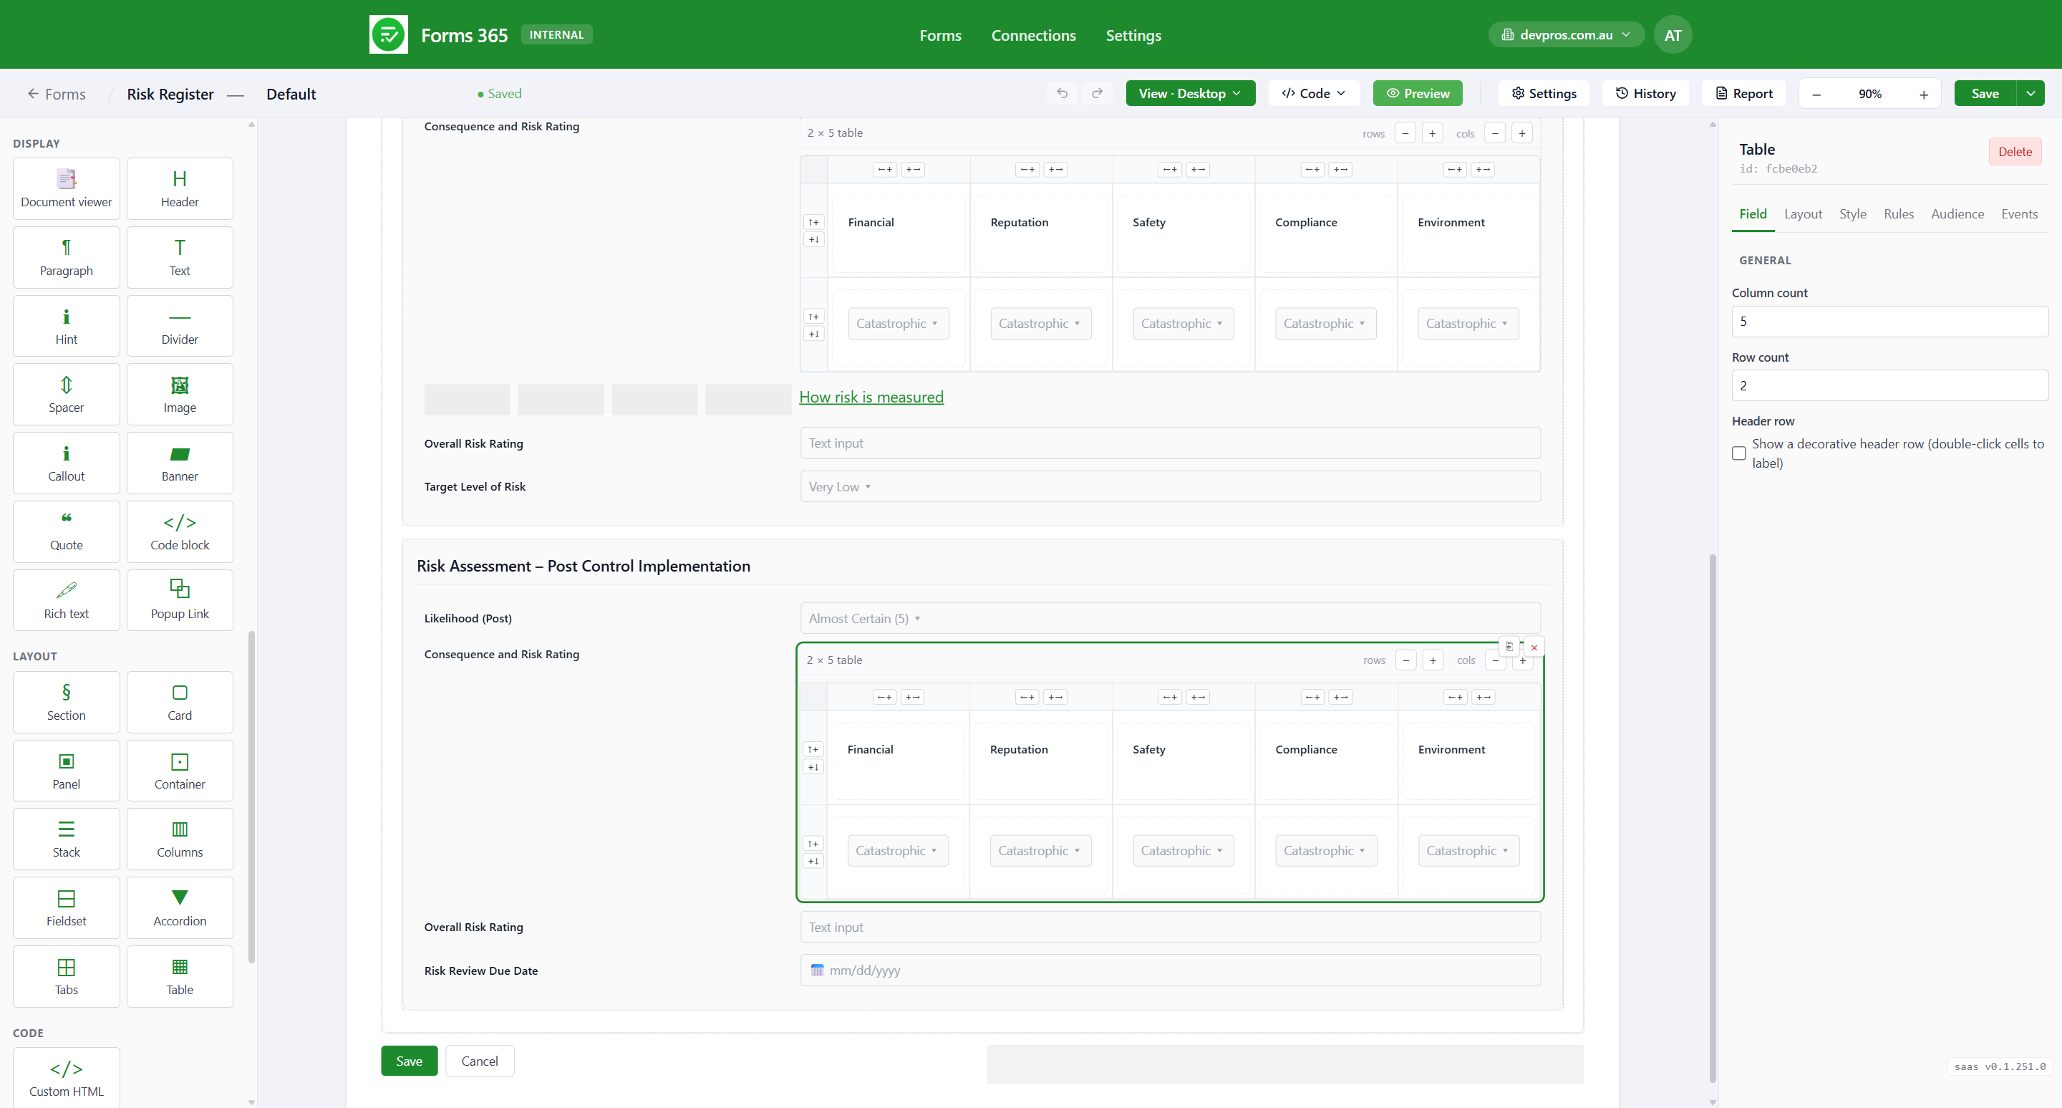Click the Forms 365 logo
Screen dimensions: 2062x1108
[388, 34]
